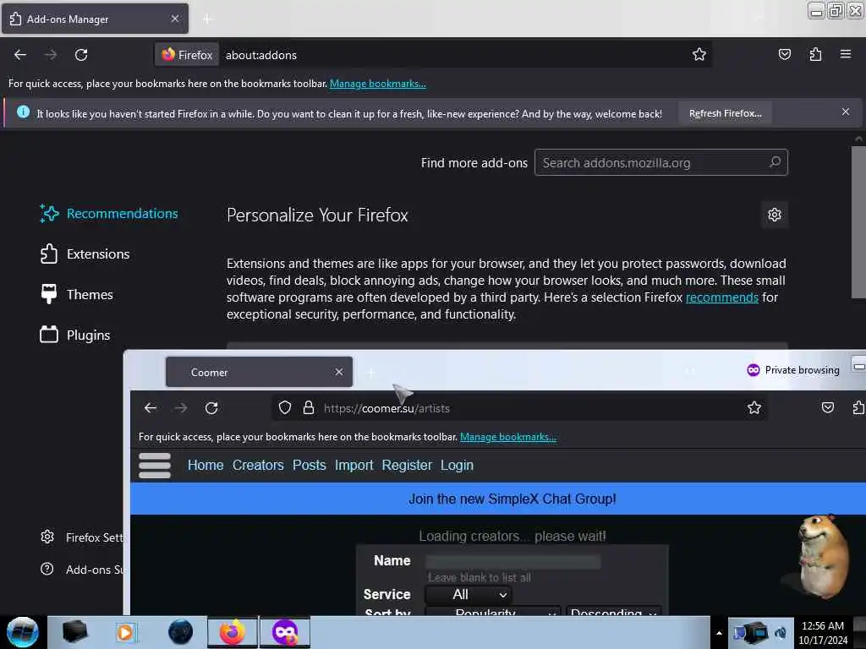Click the Add-ons Manager tab
The height and width of the screenshot is (649, 866).
click(x=95, y=19)
